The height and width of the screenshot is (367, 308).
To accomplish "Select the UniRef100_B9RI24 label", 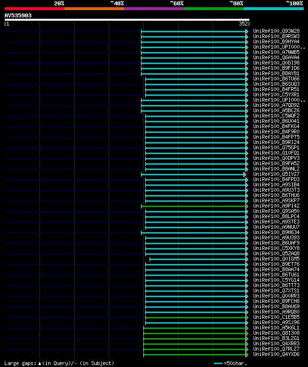I will (x=276, y=142).
